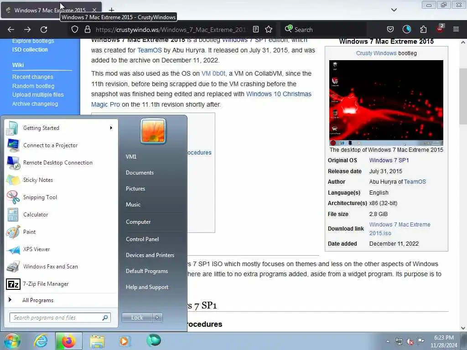Viewport: 467px width, 350px height.
Task: Show hidden system tray icons arrow
Action: pos(388,341)
